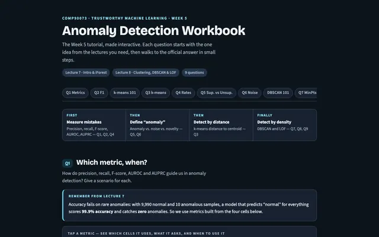Open the DBSCAN 101 section
The height and width of the screenshot is (237, 379).
(x=278, y=93)
